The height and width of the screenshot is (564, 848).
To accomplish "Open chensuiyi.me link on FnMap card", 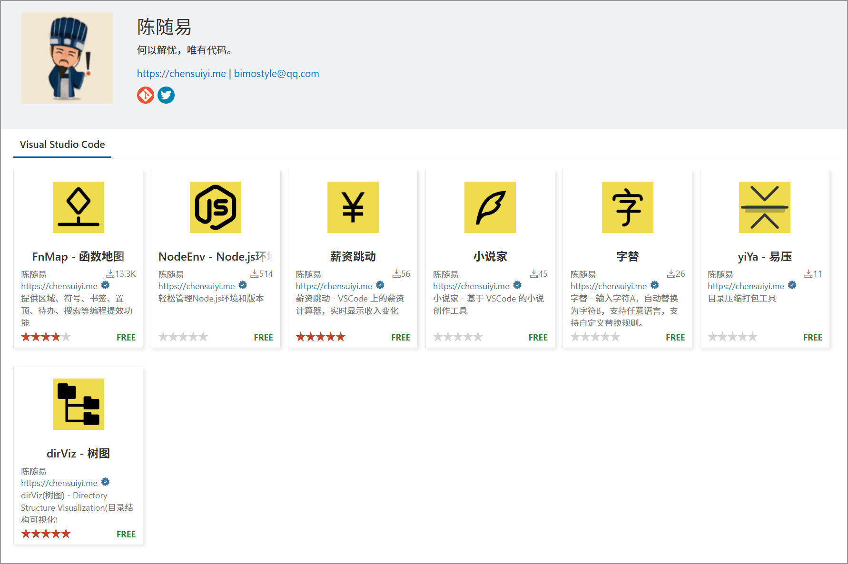I will point(59,286).
